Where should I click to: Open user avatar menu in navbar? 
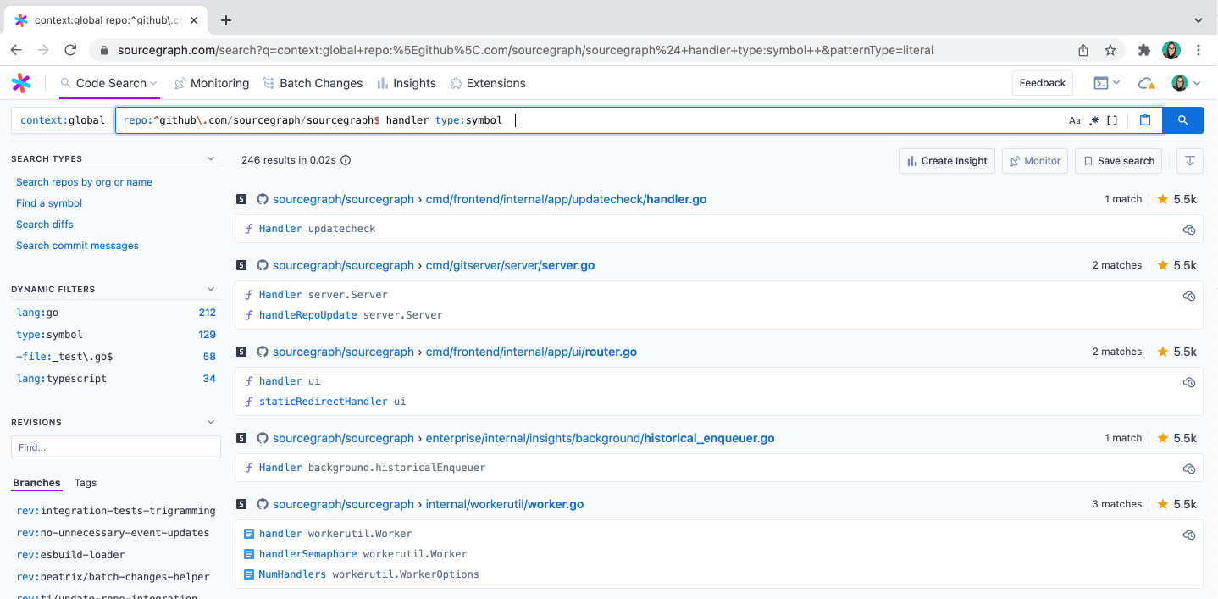coord(1186,83)
